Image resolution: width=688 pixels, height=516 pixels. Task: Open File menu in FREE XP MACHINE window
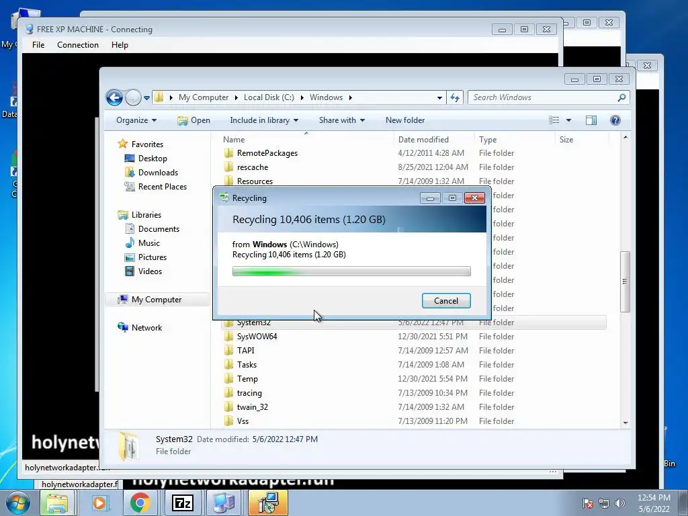point(38,45)
